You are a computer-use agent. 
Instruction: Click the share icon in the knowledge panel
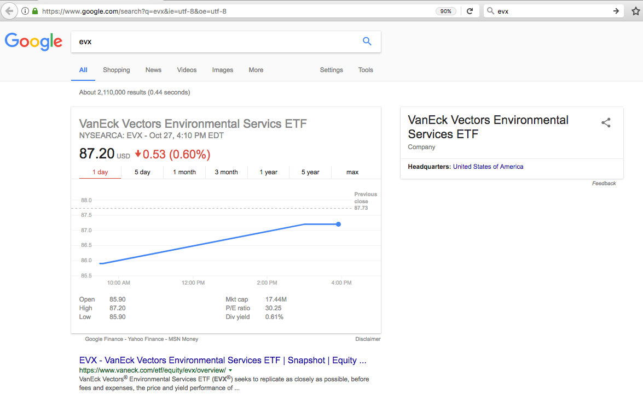[x=606, y=123]
